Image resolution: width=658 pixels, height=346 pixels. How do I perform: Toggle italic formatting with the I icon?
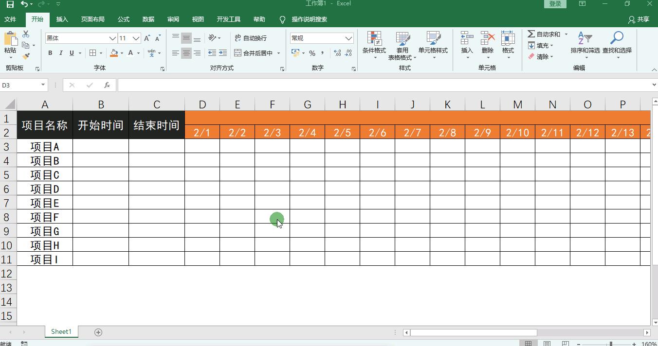coord(60,53)
